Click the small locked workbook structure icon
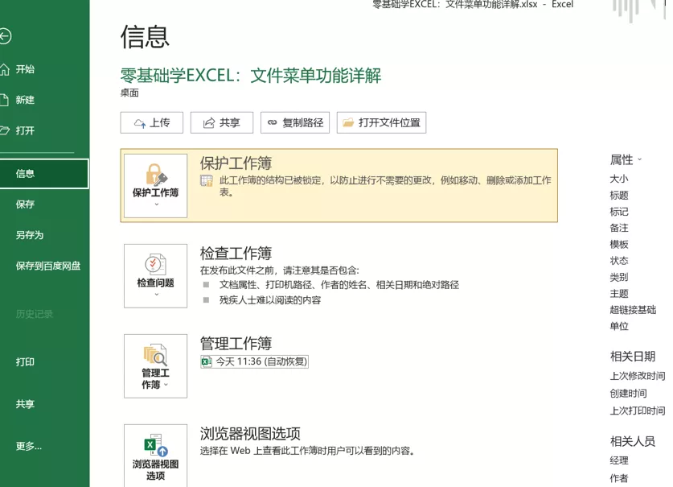The width and height of the screenshot is (673, 487). 207,181
